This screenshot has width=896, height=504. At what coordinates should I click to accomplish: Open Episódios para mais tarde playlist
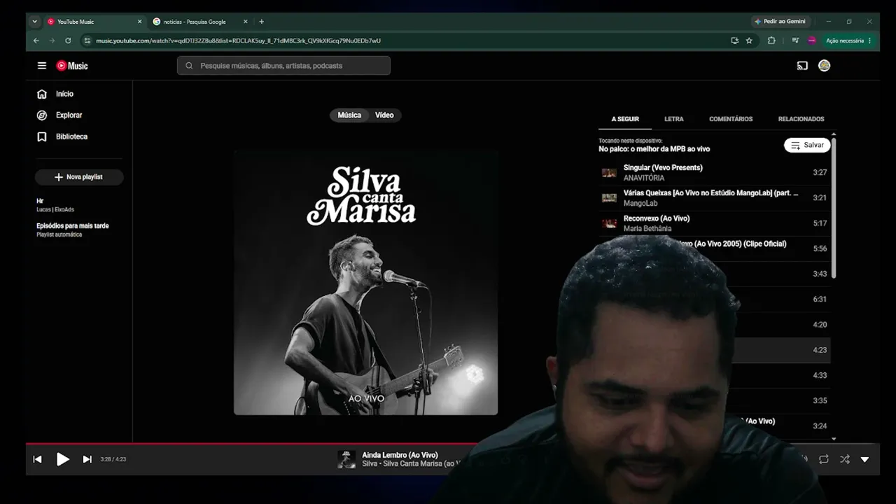[x=78, y=230]
